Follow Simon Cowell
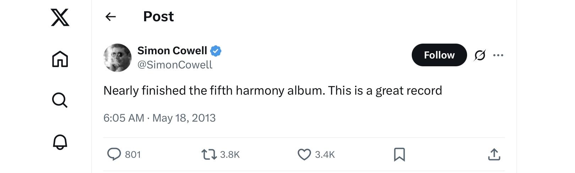 [439, 55]
